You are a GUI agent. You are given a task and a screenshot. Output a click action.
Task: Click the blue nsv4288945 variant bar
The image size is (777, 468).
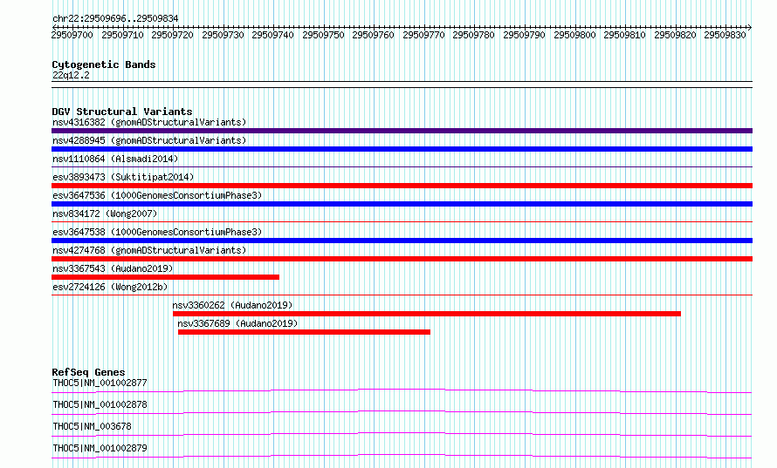coord(402,149)
